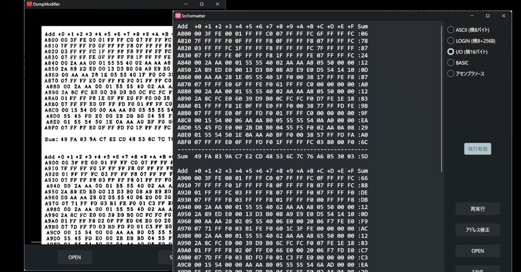Click the SrcFormatter app icon in title bar
521x272 pixels.
point(178,16)
